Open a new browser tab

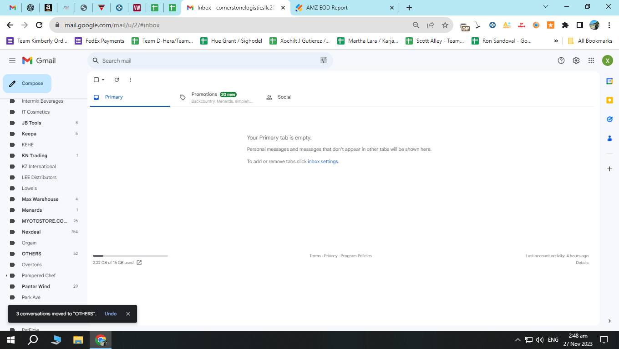coord(409,8)
